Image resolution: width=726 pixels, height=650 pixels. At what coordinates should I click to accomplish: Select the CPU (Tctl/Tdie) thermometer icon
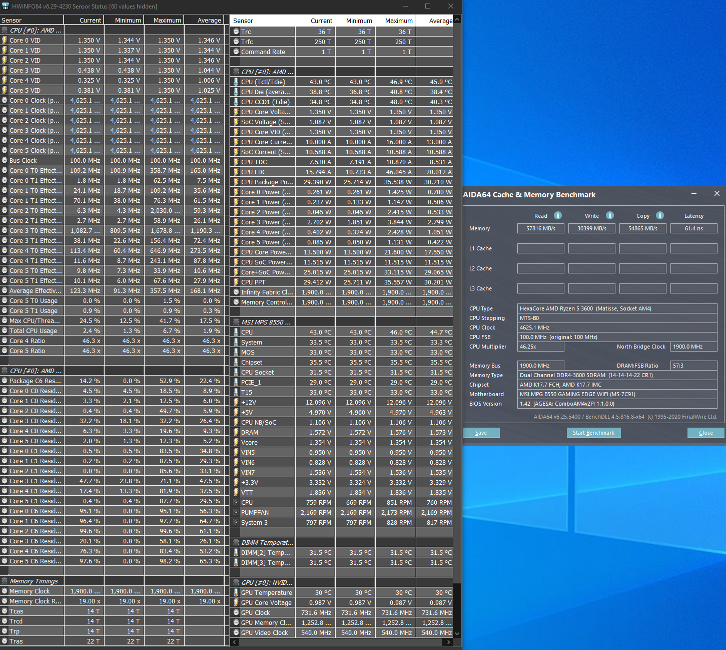pos(236,82)
